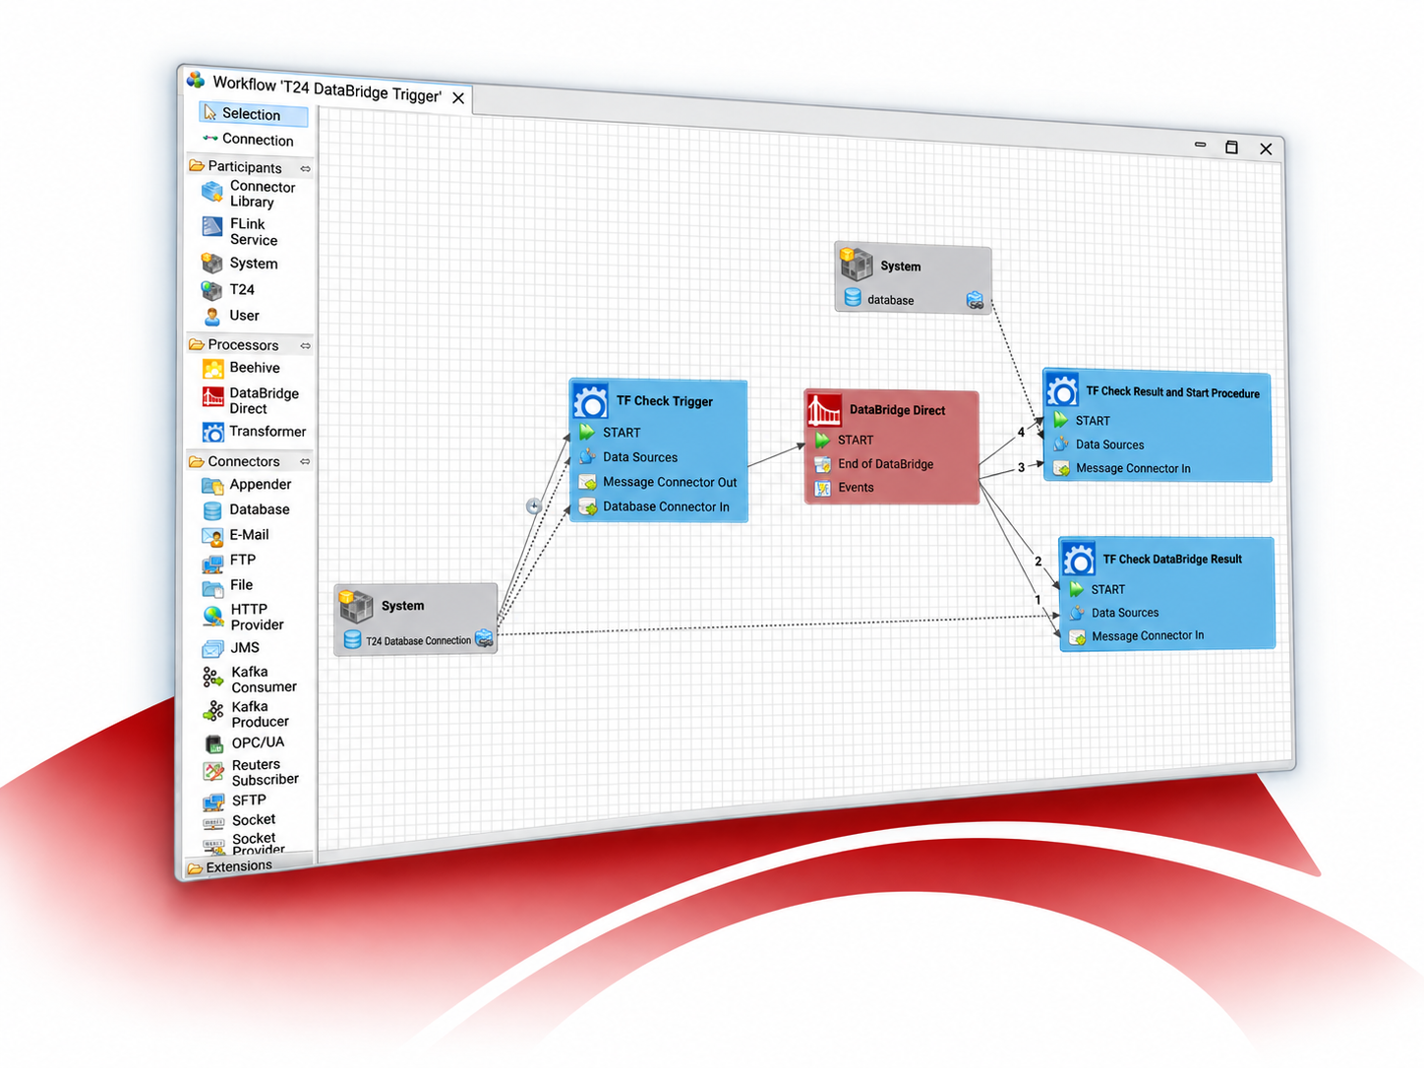Click Data Sources in TF Check DataBridge Result

click(x=1114, y=613)
